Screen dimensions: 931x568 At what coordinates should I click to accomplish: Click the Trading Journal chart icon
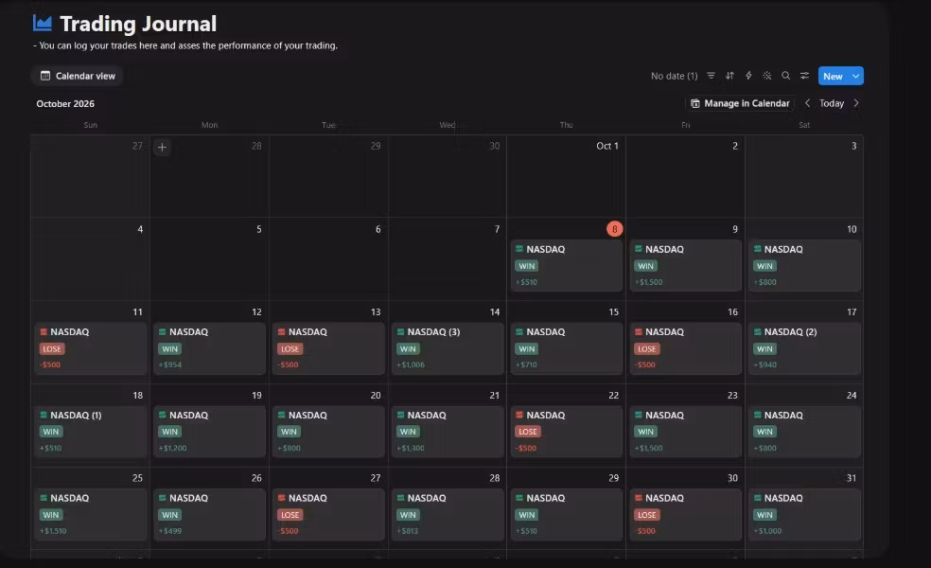[43, 23]
